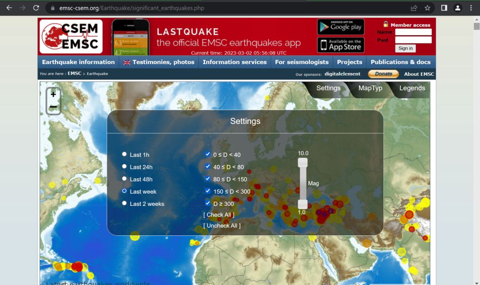Choose the Last 2 weeks time range
The width and height of the screenshot is (480, 285).
click(124, 203)
